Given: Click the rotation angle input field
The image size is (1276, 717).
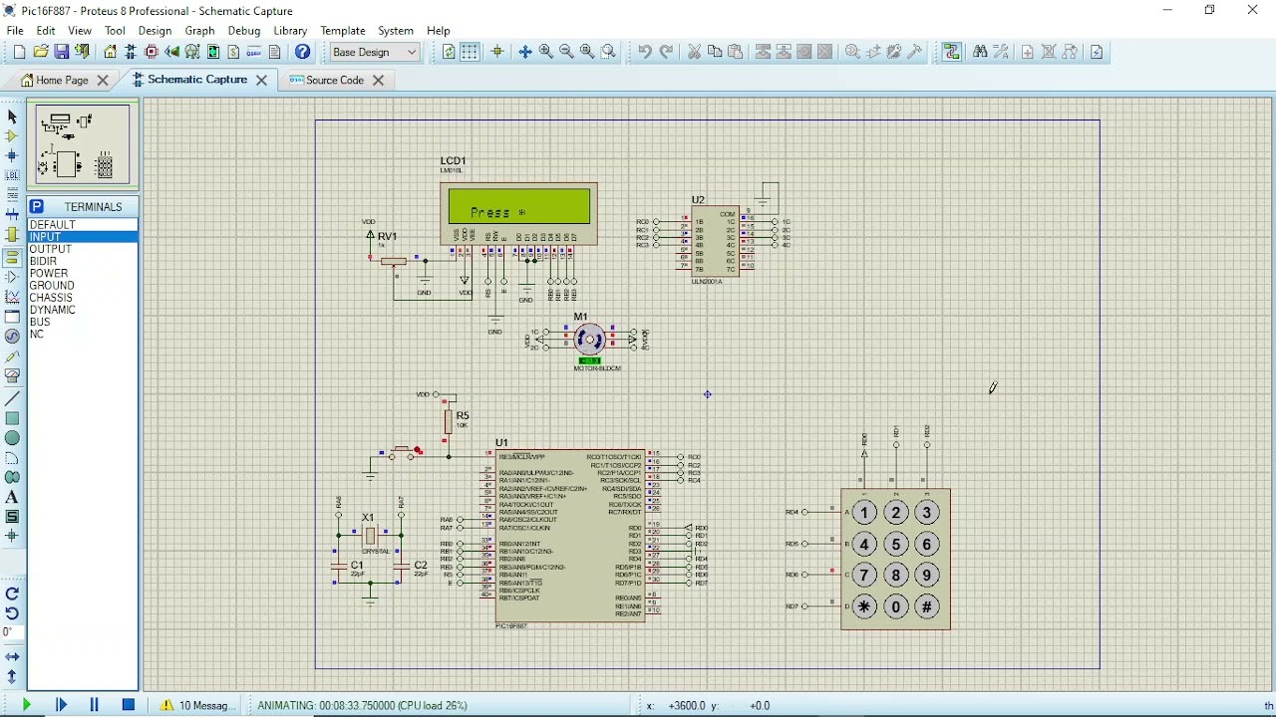Looking at the screenshot, I should tap(12, 633).
